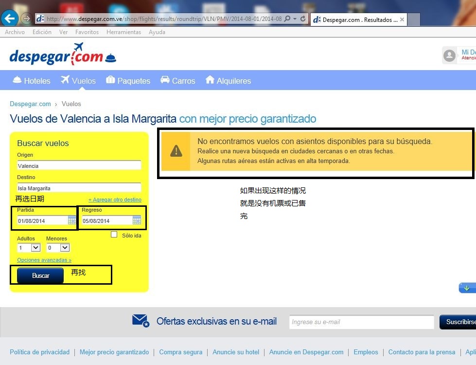This screenshot has width=476, height=365.
Task: Open the Compra segura link
Action: pos(180,352)
